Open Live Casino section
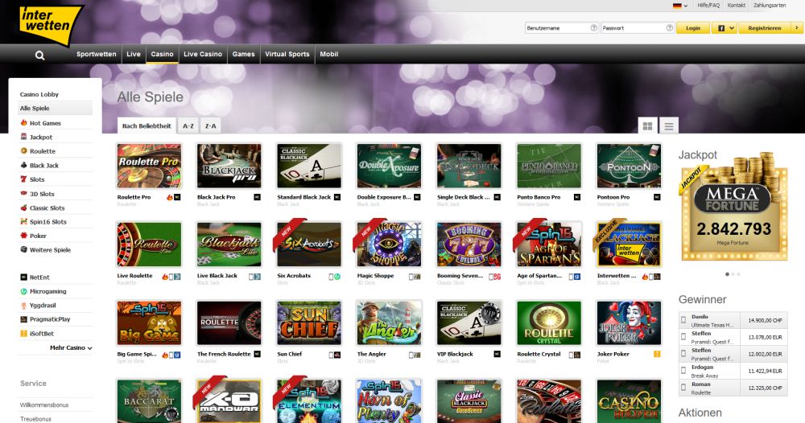The image size is (805, 423). [x=203, y=54]
